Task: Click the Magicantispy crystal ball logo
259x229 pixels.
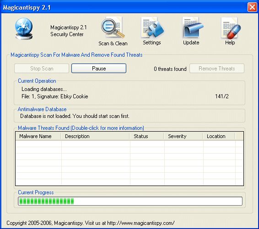Action: point(24,29)
